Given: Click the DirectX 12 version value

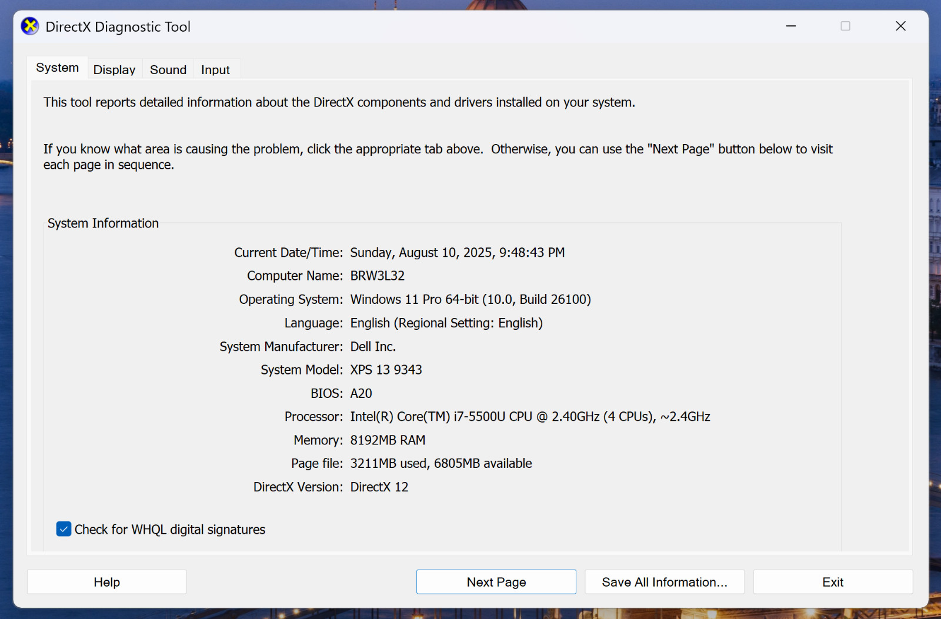Looking at the screenshot, I should tap(379, 487).
